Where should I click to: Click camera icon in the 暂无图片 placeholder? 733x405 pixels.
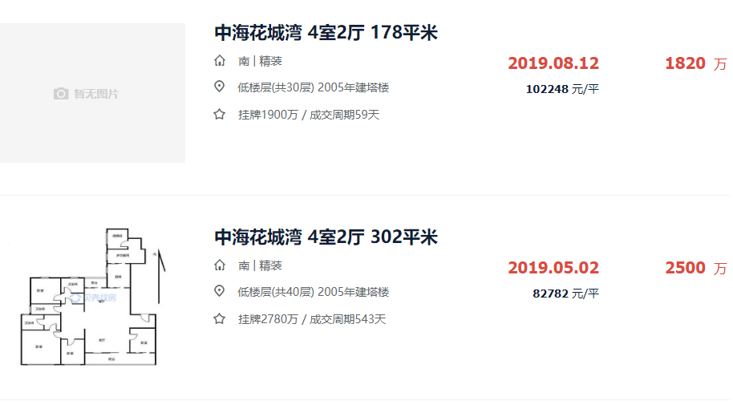point(61,94)
